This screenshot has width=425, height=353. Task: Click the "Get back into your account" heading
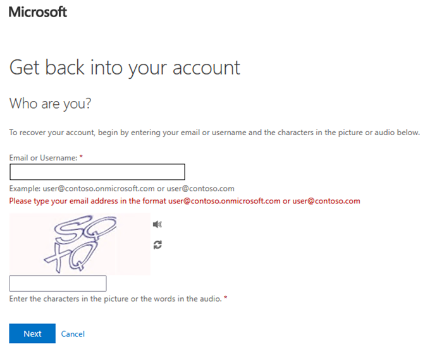coord(125,67)
